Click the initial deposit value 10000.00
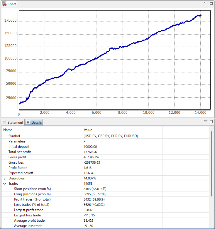215x229 pixels. (90, 147)
